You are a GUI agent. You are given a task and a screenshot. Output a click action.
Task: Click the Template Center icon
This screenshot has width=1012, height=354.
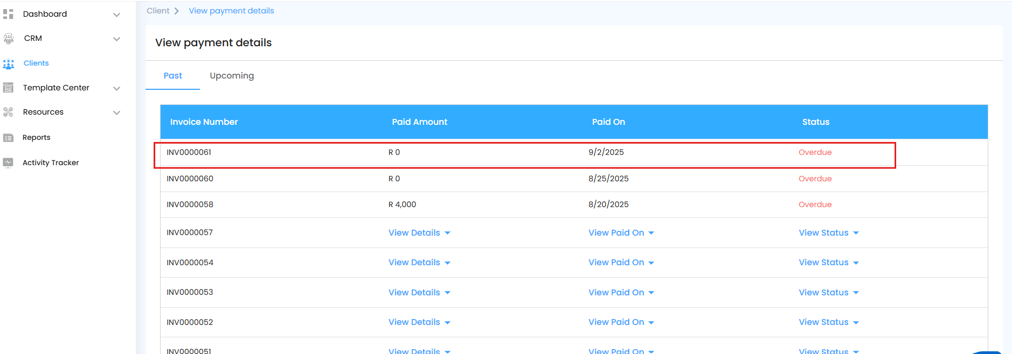(8, 88)
